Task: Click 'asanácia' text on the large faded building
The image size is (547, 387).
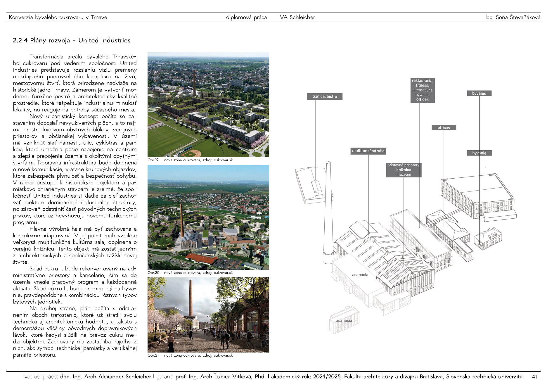Action: 360,275
